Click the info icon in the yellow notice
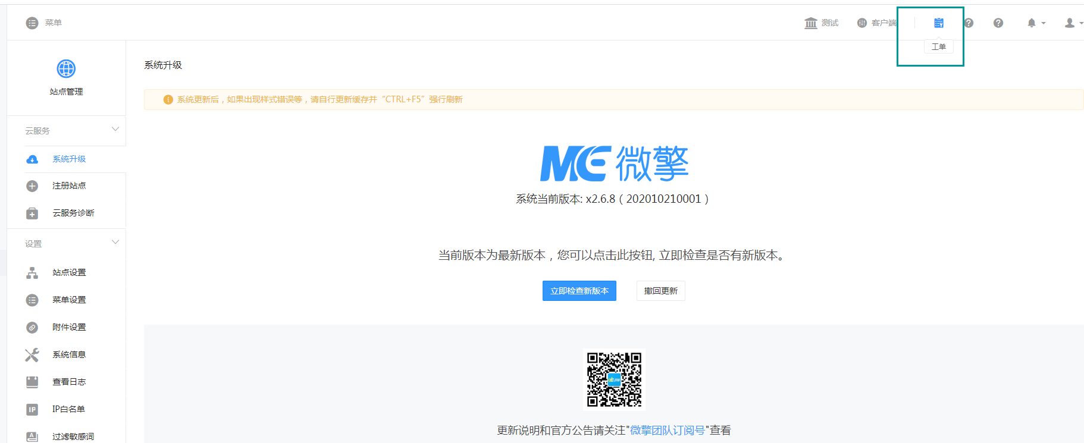1084x443 pixels. (x=168, y=100)
